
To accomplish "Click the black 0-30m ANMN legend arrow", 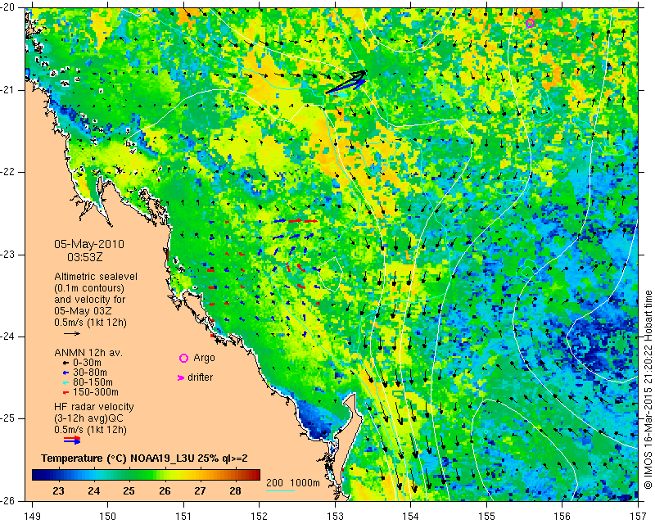I will [65, 363].
